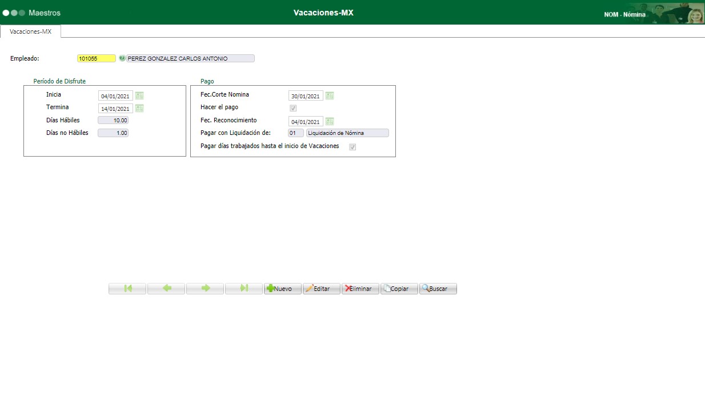Click the Empleado: label
Screen dimensions: 705x399
click(25, 58)
